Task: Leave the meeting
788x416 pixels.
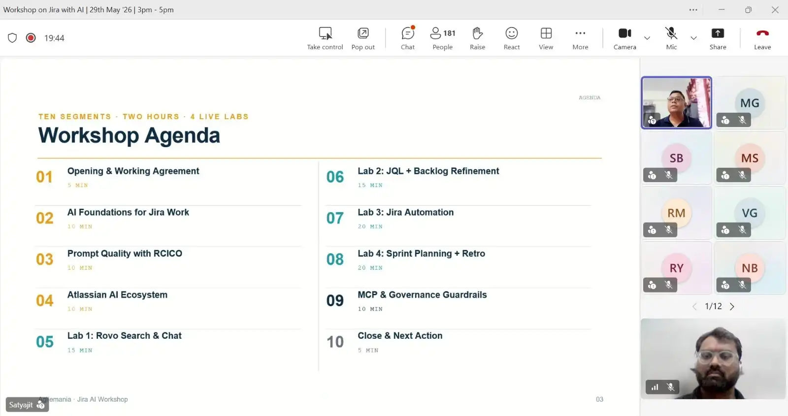Action: click(x=762, y=38)
